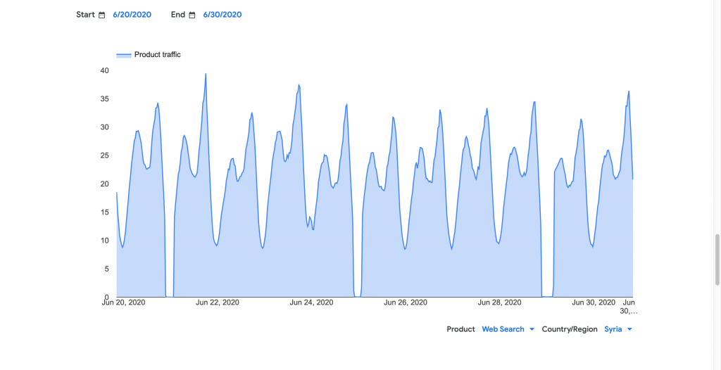Click the Jun 26, 2020 axis label
Image resolution: width=721 pixels, height=370 pixels.
coord(406,302)
